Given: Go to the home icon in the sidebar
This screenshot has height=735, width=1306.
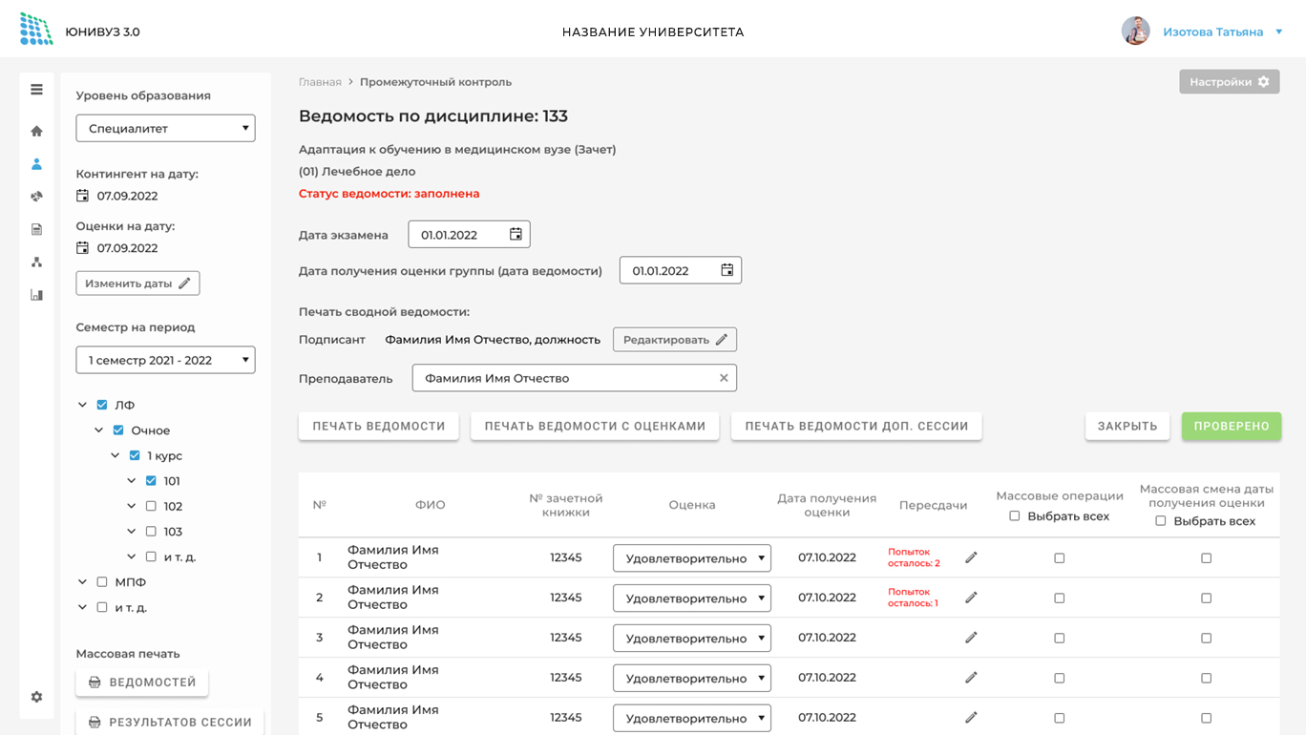Looking at the screenshot, I should click(x=36, y=131).
